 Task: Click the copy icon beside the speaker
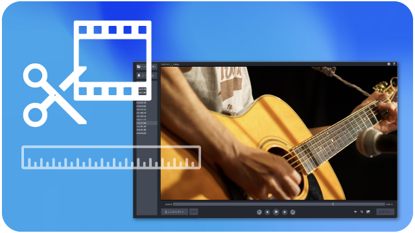pyautogui.click(x=362, y=212)
